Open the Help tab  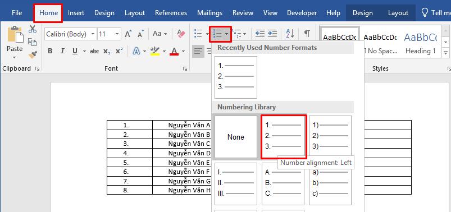(333, 13)
